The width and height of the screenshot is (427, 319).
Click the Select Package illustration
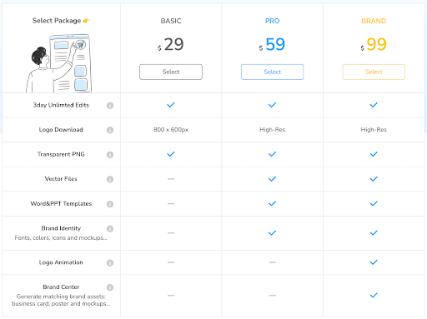[x=61, y=63]
